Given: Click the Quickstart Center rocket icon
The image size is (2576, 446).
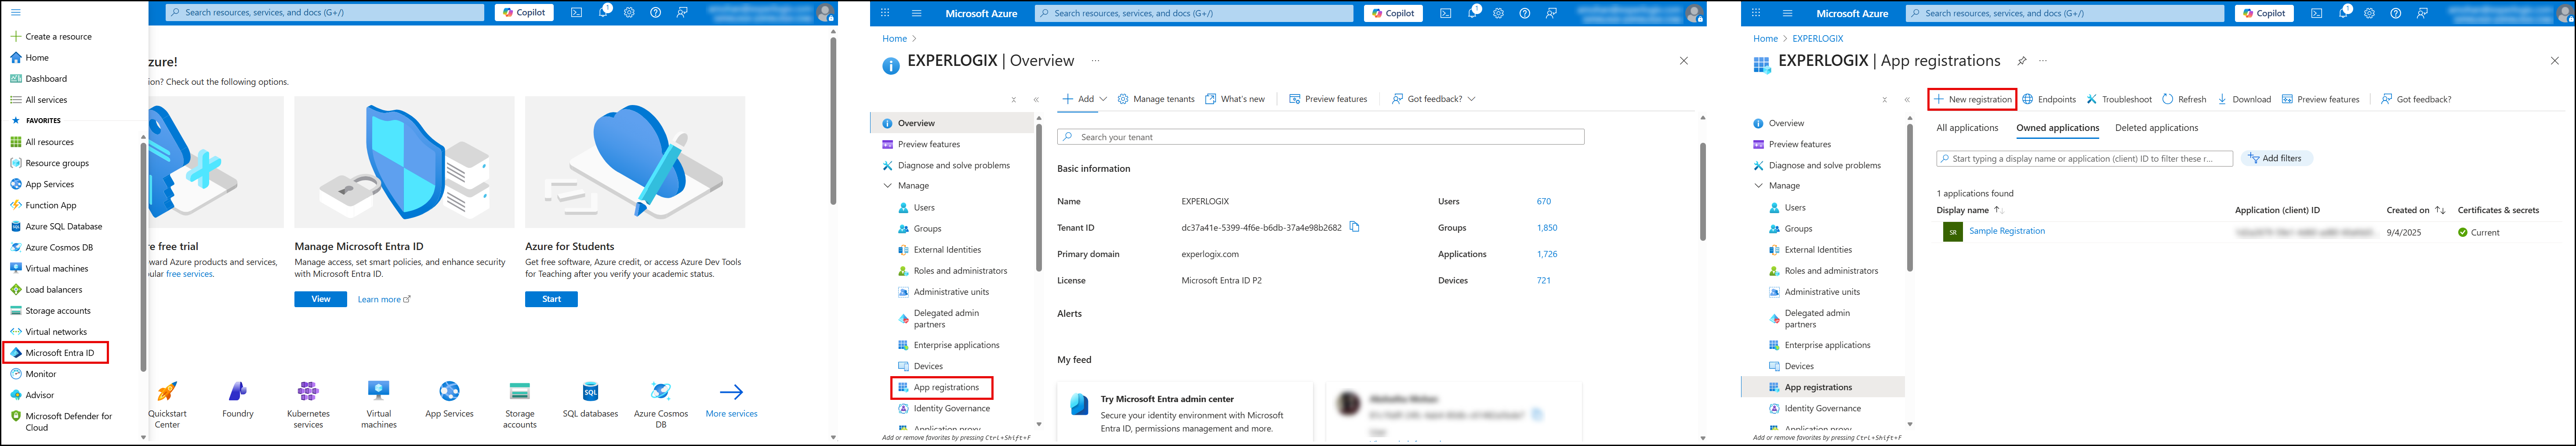Looking at the screenshot, I should coord(168,391).
